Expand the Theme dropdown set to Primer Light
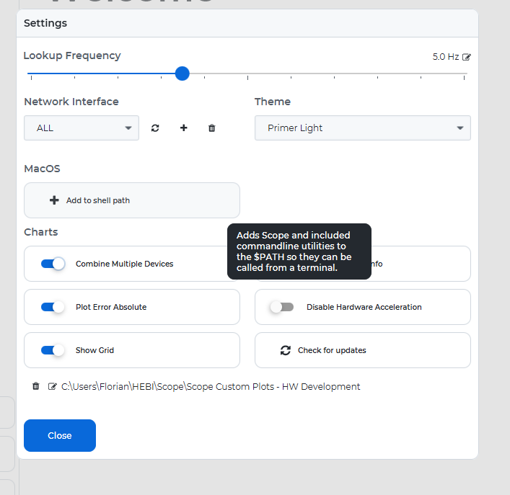Screen dimensions: 510x495 [x=362, y=128]
